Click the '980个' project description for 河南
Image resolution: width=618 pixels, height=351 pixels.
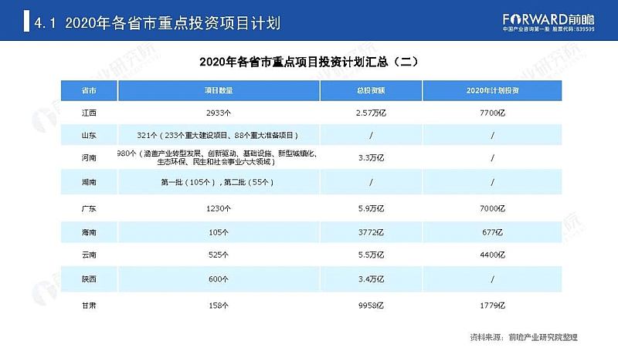219,158
